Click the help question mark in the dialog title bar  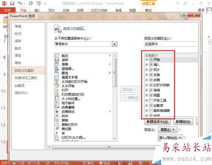coord(184,15)
